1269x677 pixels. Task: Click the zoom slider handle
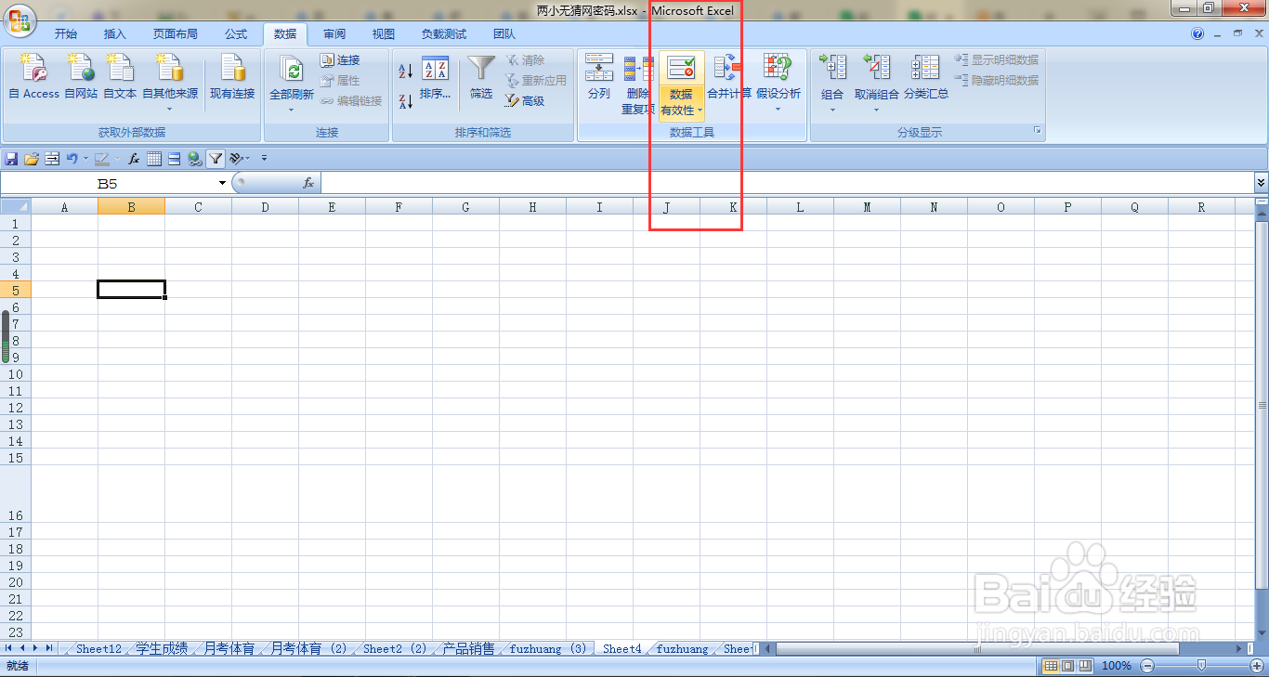pyautogui.click(x=1202, y=666)
